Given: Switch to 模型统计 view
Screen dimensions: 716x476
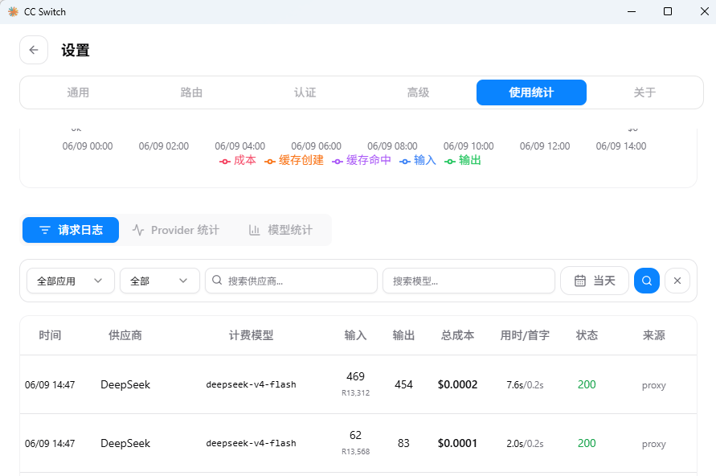Looking at the screenshot, I should point(280,230).
